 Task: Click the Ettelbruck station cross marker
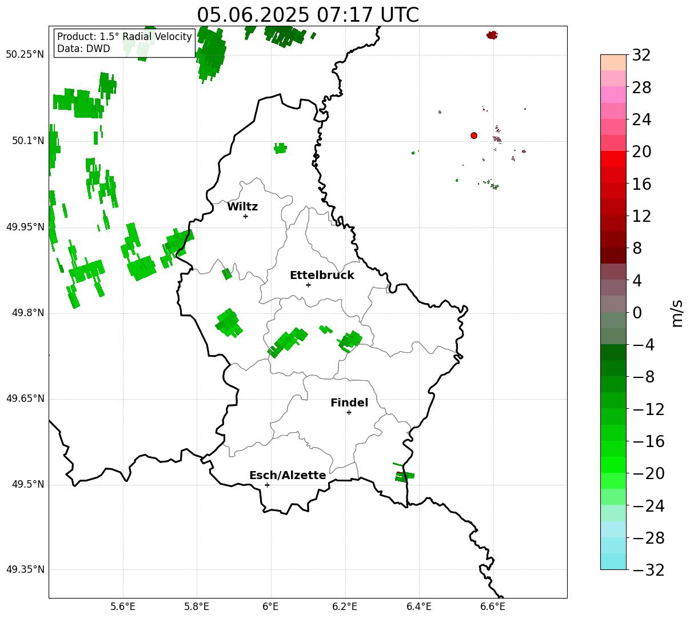point(308,285)
